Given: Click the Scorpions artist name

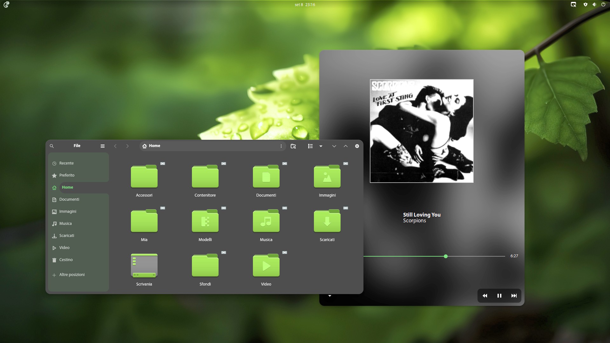Looking at the screenshot, I should pyautogui.click(x=415, y=221).
